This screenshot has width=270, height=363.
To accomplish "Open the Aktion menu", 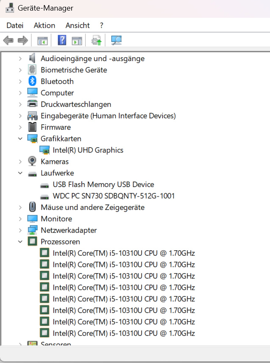I will pyautogui.click(x=45, y=25).
